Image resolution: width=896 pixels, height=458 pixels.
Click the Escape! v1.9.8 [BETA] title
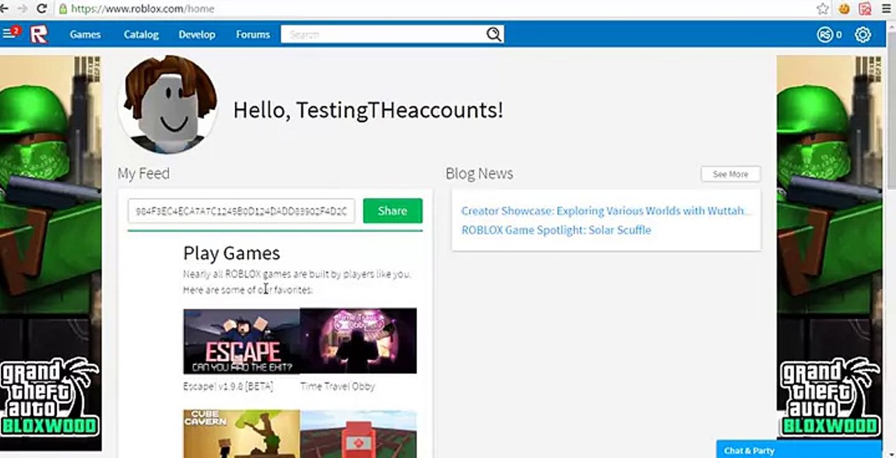228,386
